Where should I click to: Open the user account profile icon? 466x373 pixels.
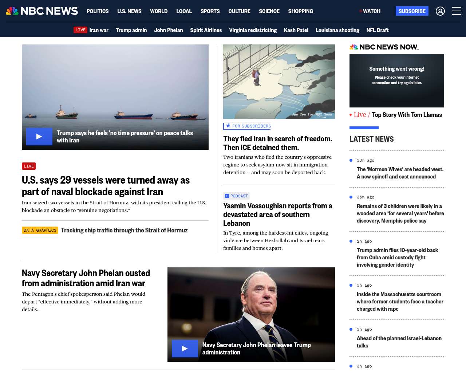click(440, 11)
